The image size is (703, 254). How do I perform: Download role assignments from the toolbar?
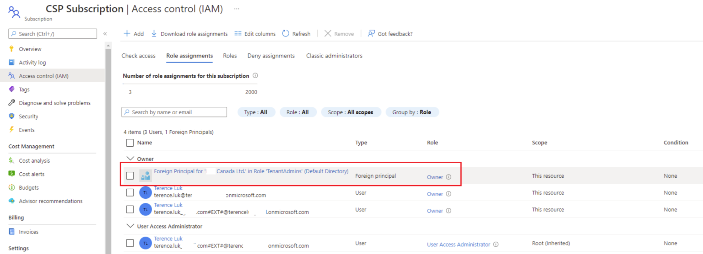click(189, 34)
